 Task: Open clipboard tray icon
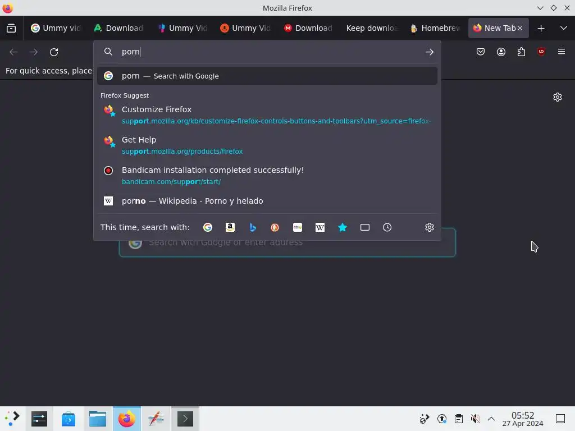[458, 419]
